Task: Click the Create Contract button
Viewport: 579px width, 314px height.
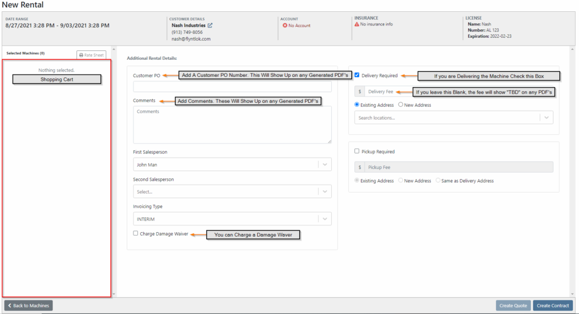Action: [x=553, y=306]
